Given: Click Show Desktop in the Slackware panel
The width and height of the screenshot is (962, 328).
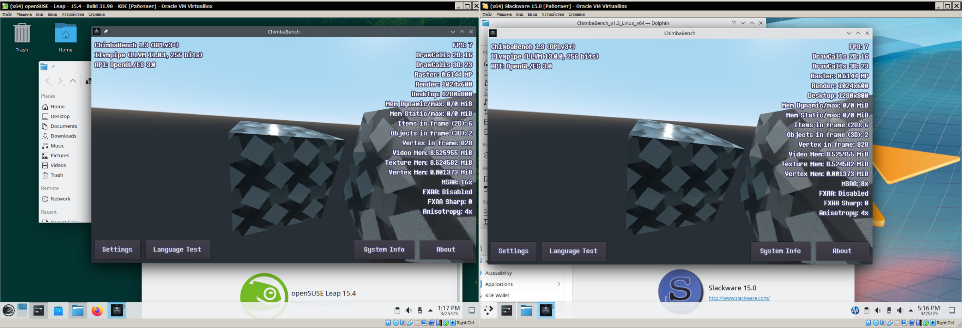Looking at the screenshot, I should click(x=952, y=310).
